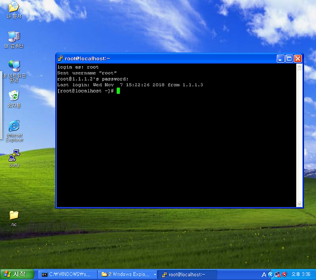The height and width of the screenshot is (280, 316).
Task: Click the taskbar clock showing 3:36
Action: coord(301,274)
